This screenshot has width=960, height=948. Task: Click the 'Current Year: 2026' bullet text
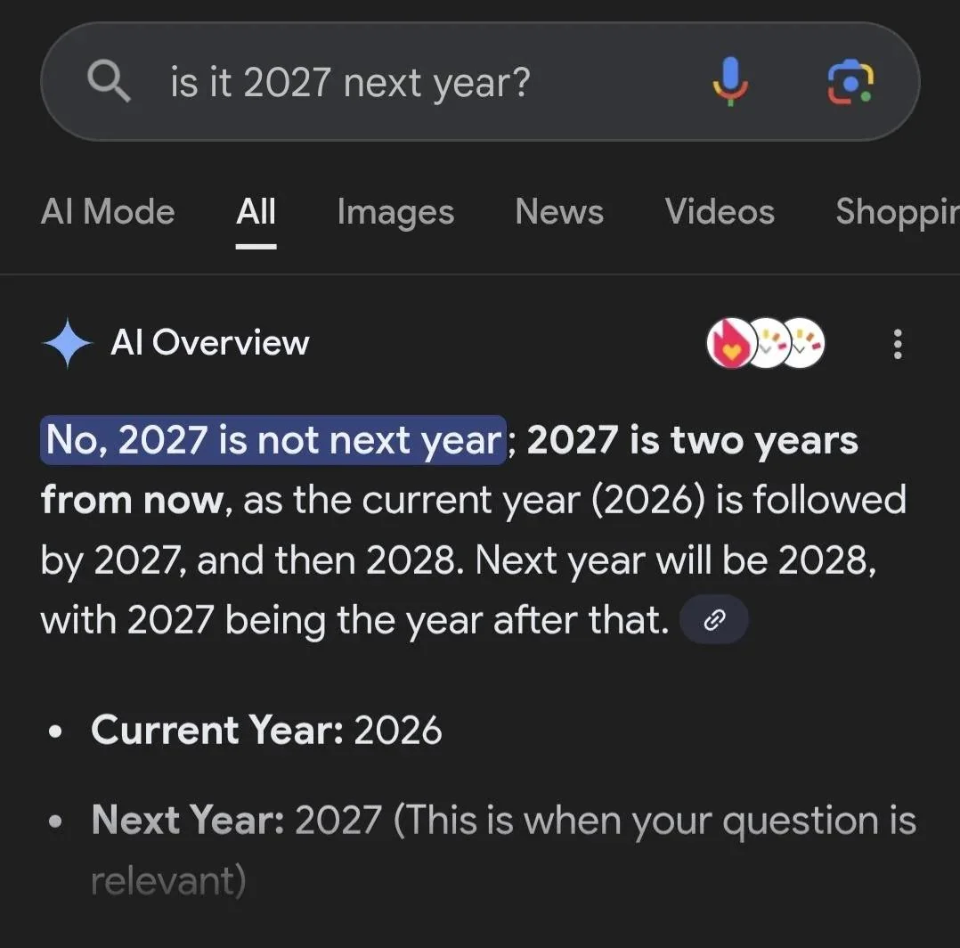(266, 730)
